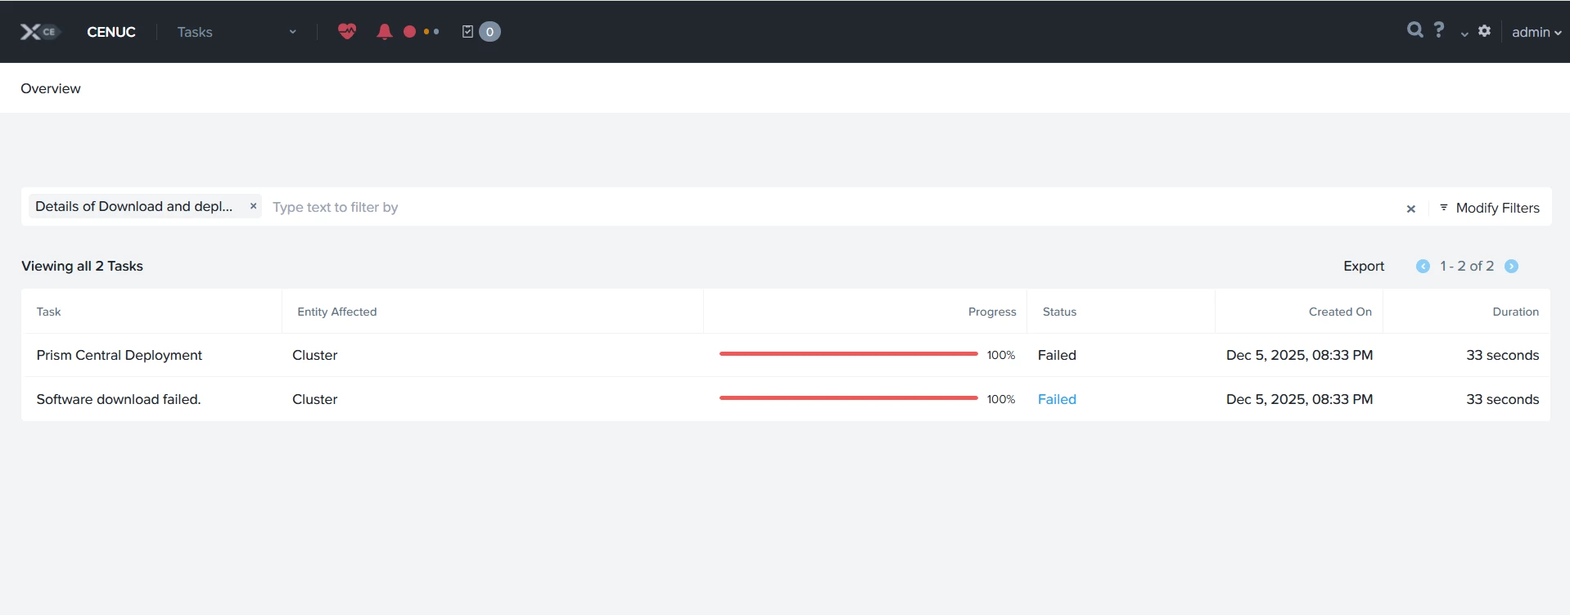Select the 'Prism Central Deployment' task name

[x=120, y=355]
